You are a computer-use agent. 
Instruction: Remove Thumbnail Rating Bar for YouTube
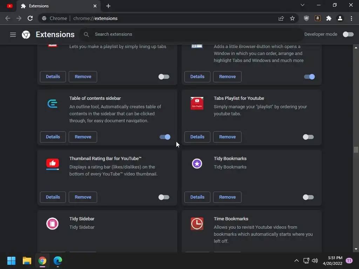[x=83, y=197]
